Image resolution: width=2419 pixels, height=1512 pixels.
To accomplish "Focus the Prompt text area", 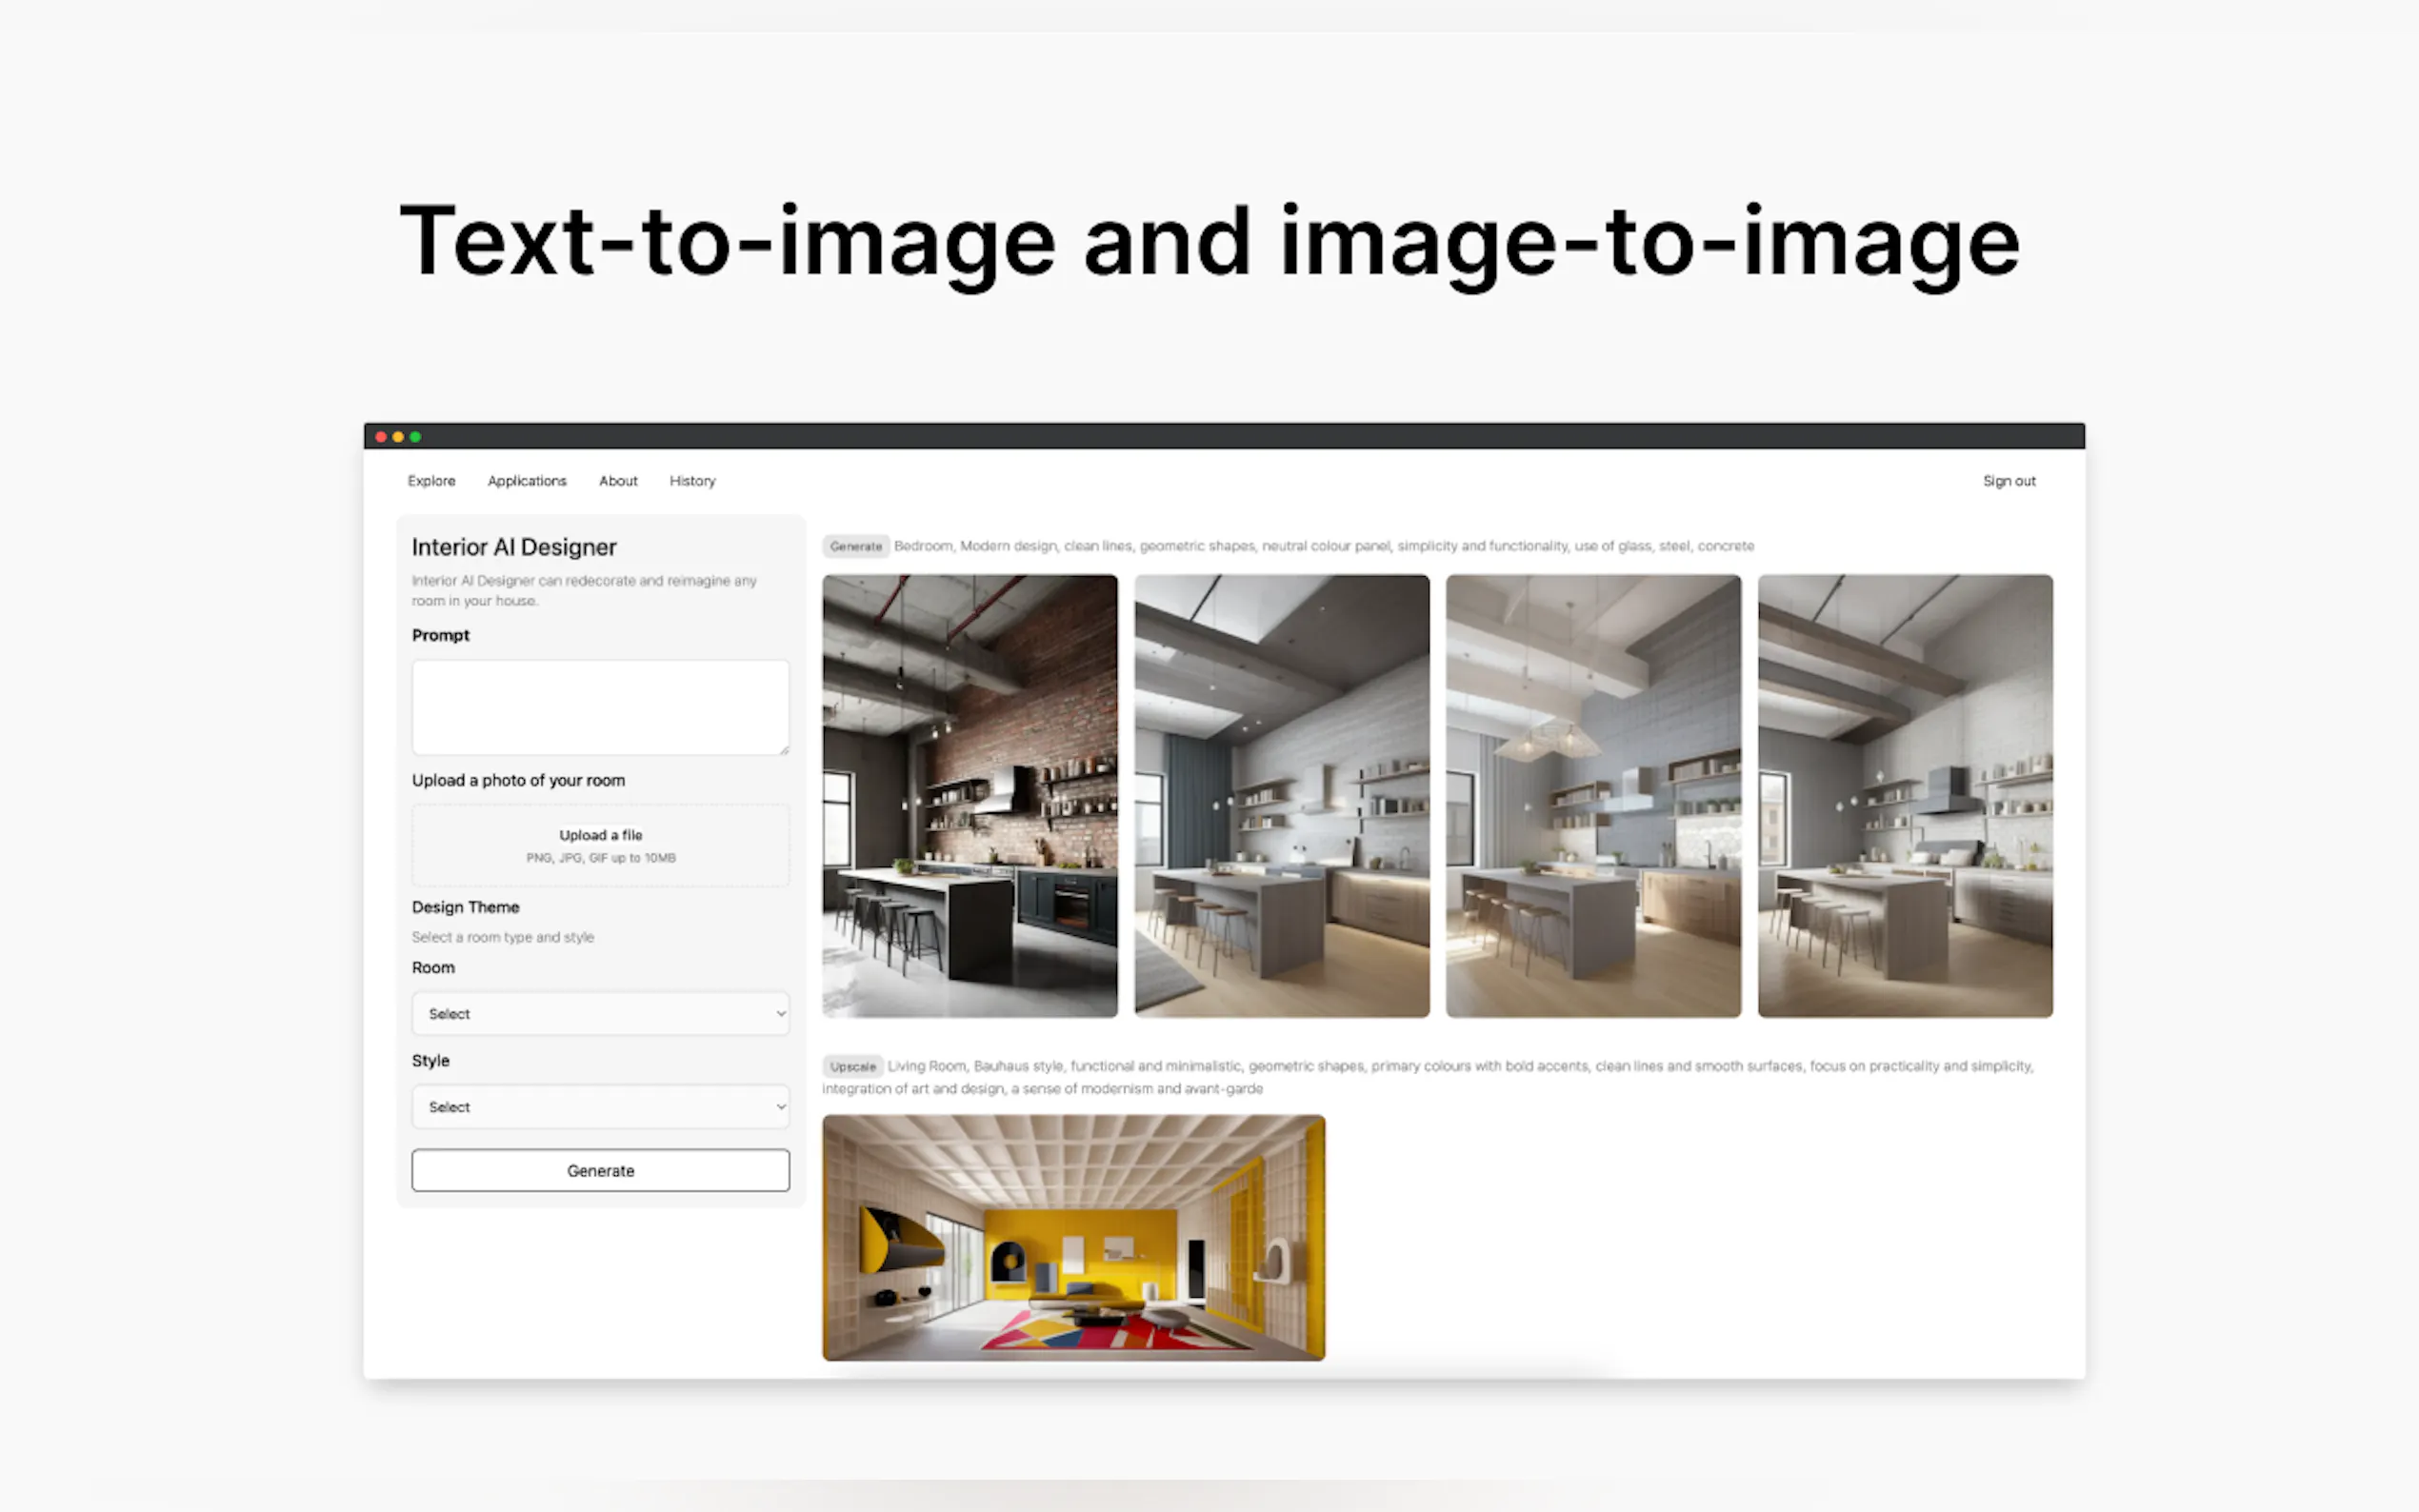I will (x=600, y=706).
